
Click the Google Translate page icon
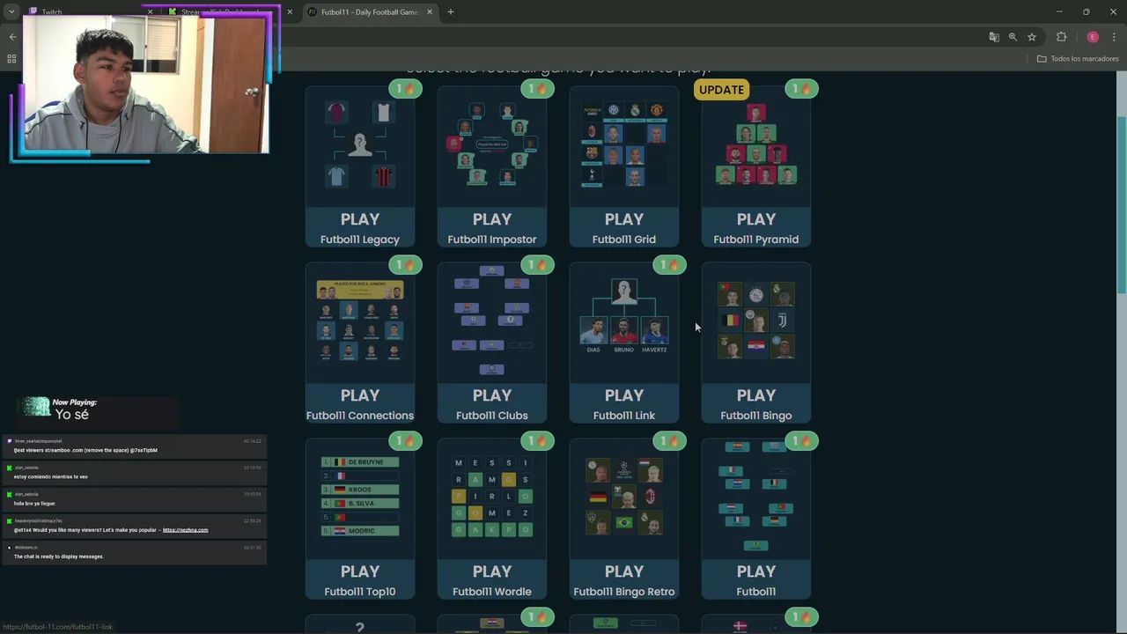point(994,37)
